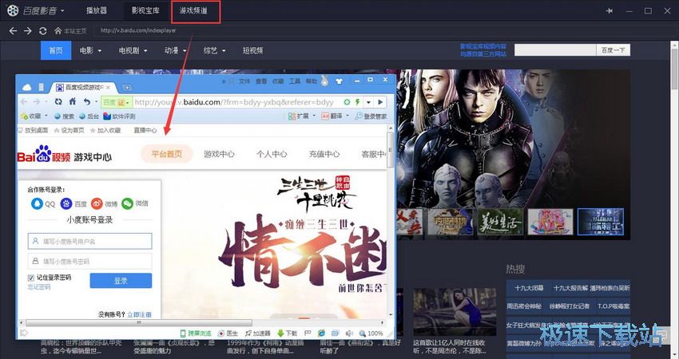Screen dimensions: 679x359
Task: Click the go arrow beside the address bar
Action: (380, 102)
